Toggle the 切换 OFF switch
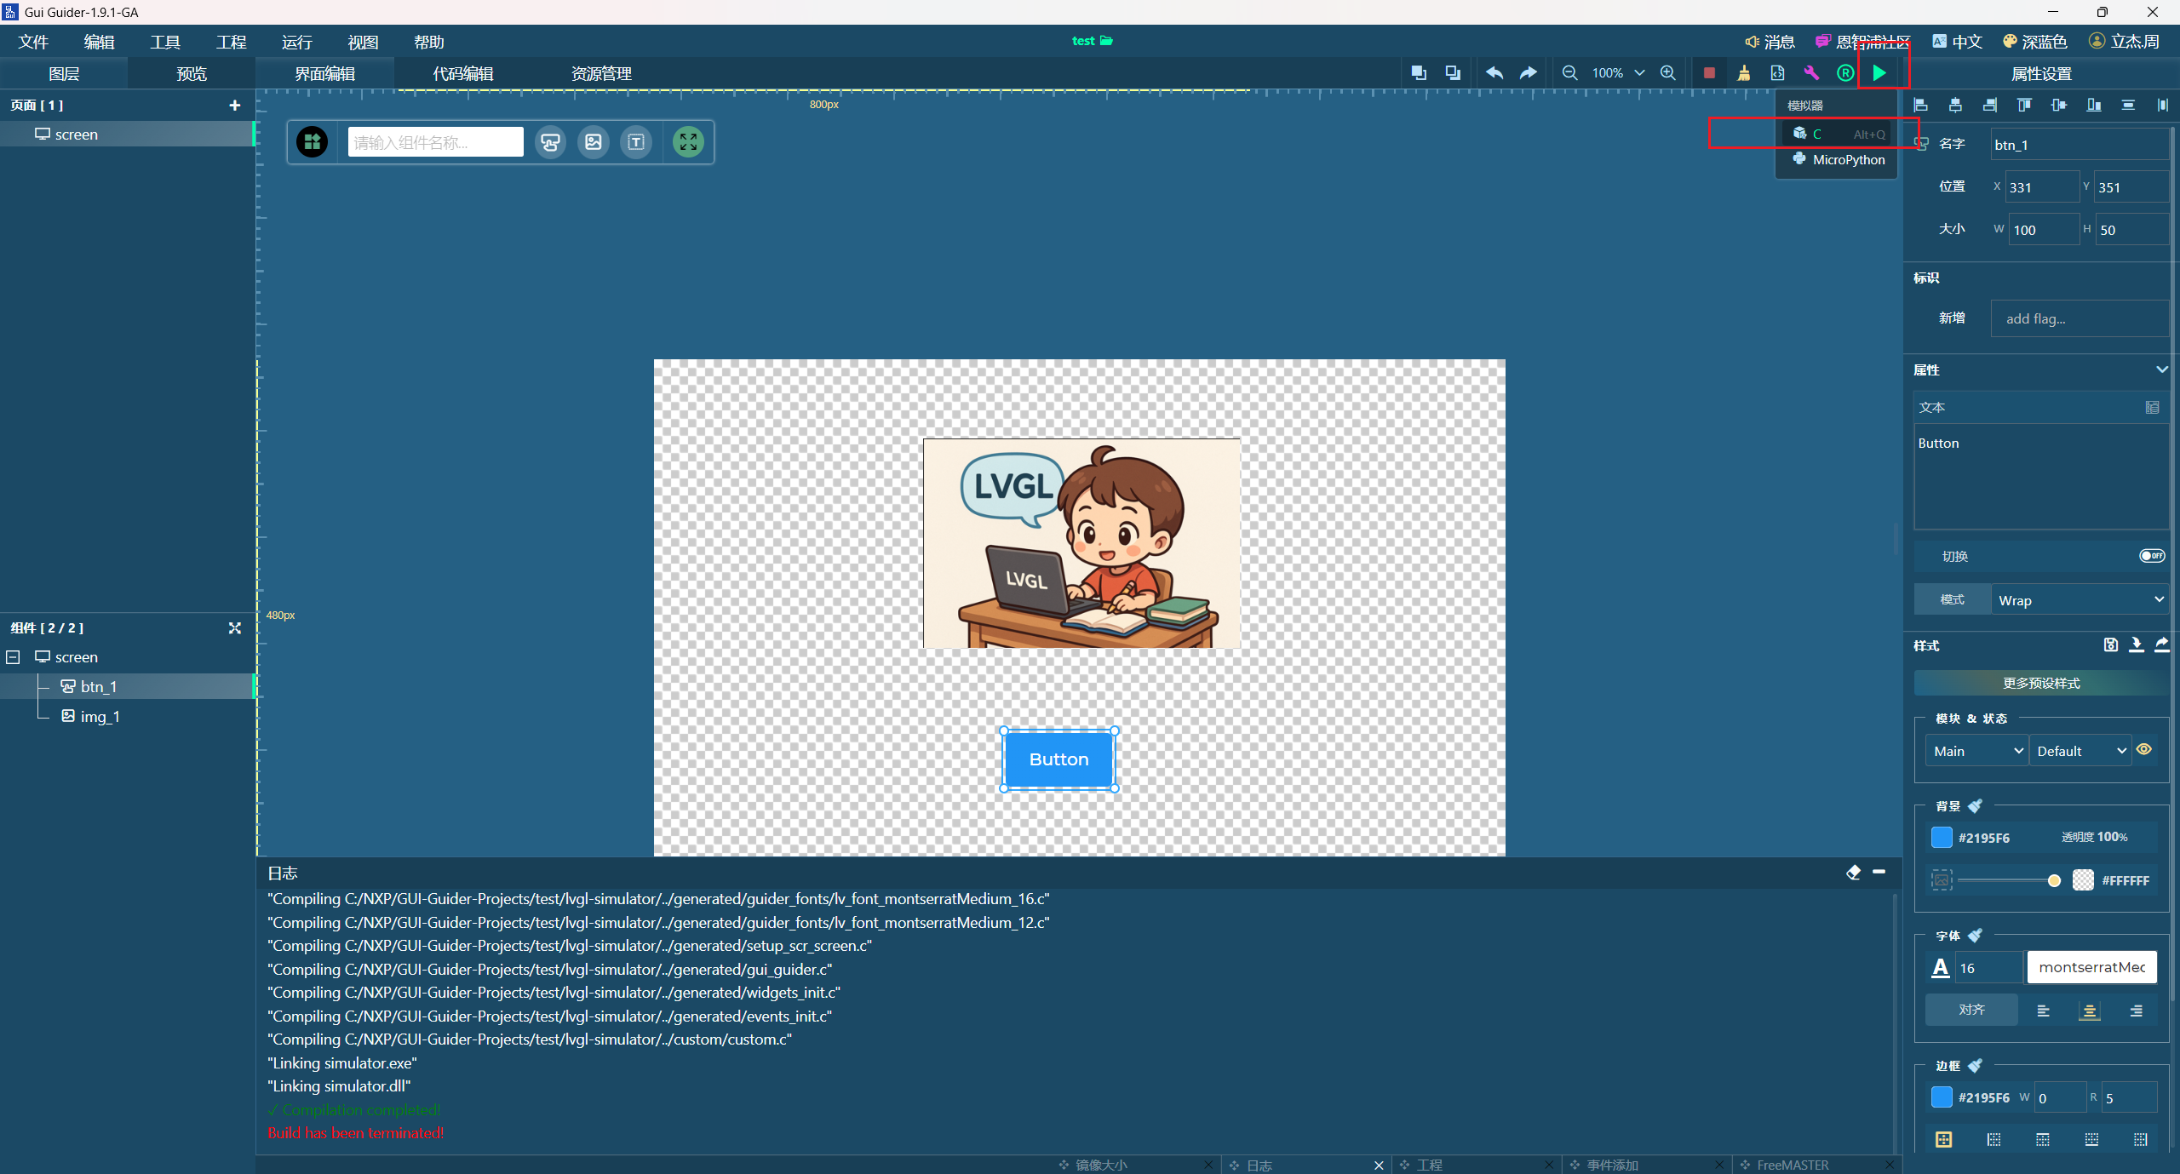Viewport: 2180px width, 1174px height. pos(2152,556)
